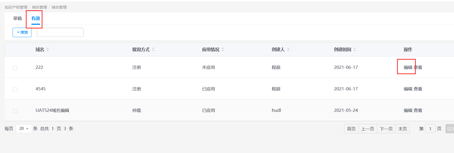Jump to 末页 in pagination
Screen dimensions: 454x153
click(403, 129)
